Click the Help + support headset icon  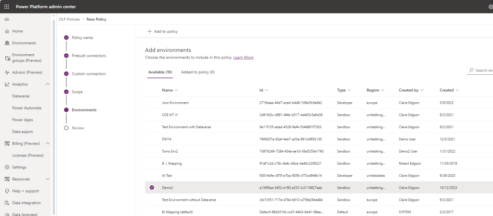click(7, 191)
